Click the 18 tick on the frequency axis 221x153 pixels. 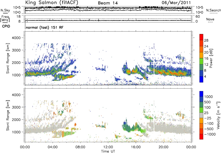(19, 17)
